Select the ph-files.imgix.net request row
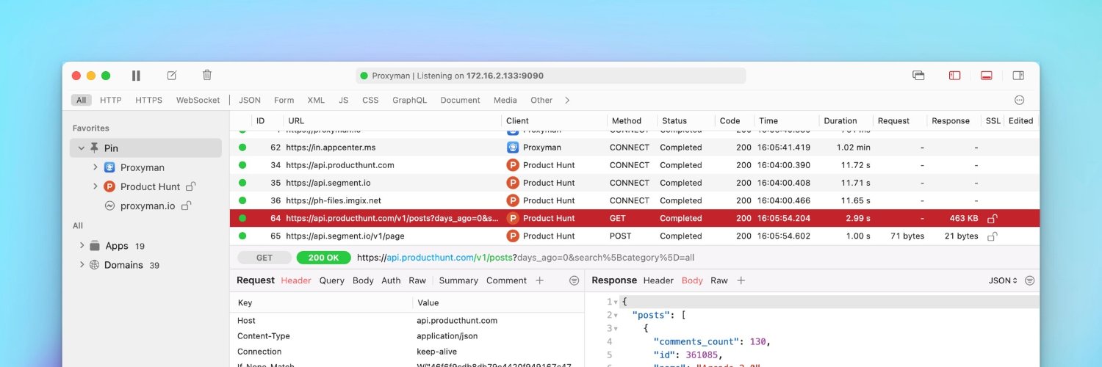This screenshot has width=1102, height=367. (x=635, y=200)
